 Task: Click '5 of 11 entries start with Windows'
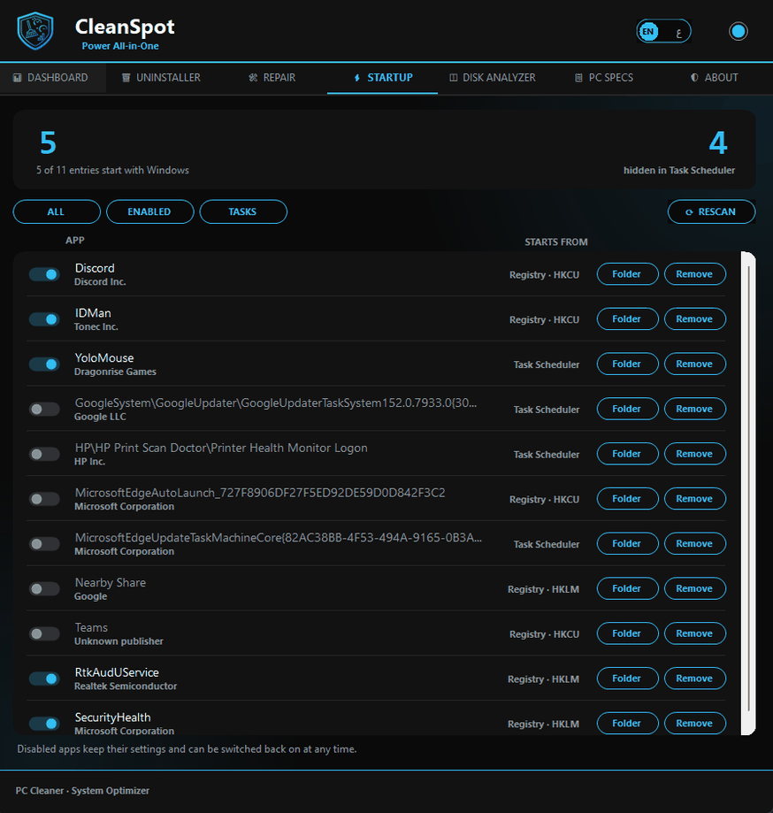coord(112,170)
